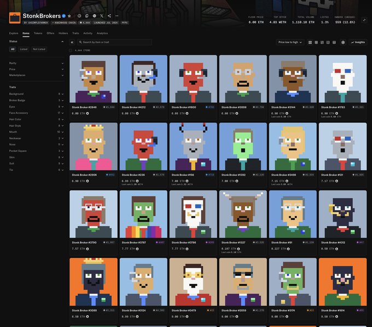This screenshot has width=372, height=327.
Task: Click the rarity rank diamond on Stonk Broker #1814
Action: [x=358, y=310]
